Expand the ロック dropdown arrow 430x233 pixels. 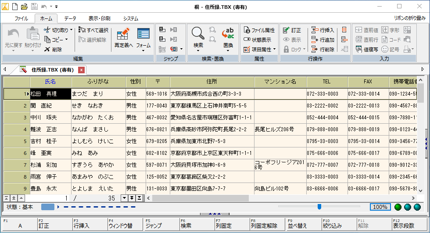pos(304,49)
